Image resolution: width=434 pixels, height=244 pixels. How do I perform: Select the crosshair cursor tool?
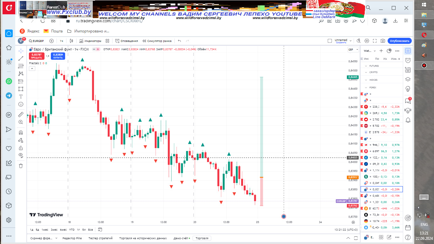(21, 51)
